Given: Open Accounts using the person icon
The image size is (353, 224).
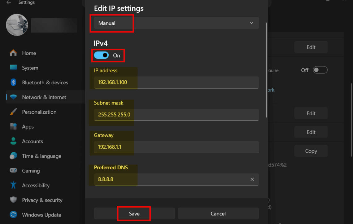Looking at the screenshot, I should click(x=13, y=141).
